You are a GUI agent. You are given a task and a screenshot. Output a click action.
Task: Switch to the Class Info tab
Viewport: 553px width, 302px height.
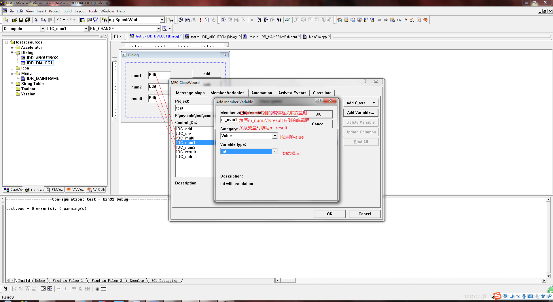[322, 93]
